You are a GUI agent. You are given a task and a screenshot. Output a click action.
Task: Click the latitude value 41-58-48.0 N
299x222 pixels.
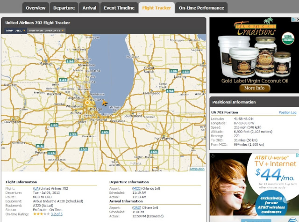coord(244,119)
